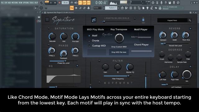Open the FL Studio Playlist view icon
This screenshot has height=112, width=199.
(122, 8)
